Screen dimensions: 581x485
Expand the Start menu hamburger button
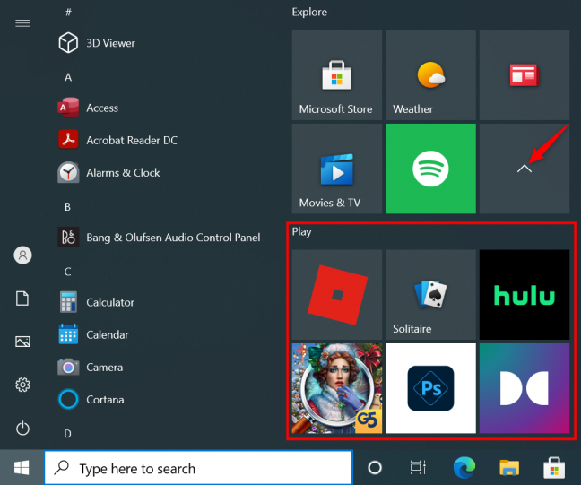coord(22,23)
